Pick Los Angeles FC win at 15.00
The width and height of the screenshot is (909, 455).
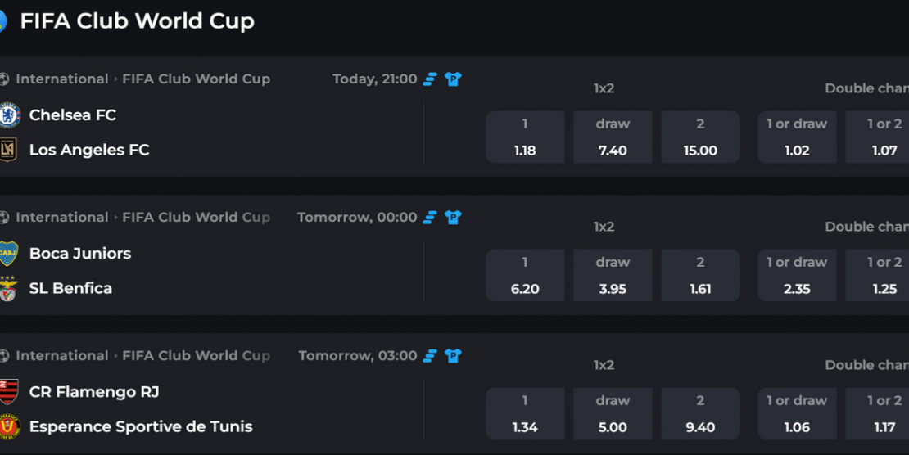(x=700, y=137)
